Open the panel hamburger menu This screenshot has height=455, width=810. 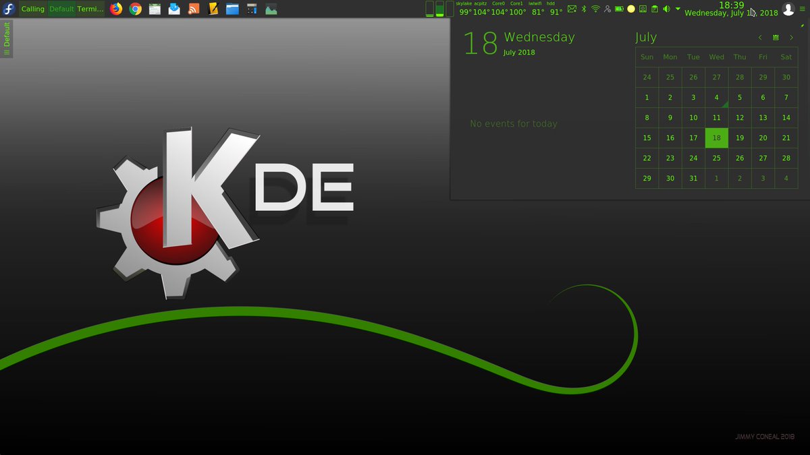click(x=803, y=9)
